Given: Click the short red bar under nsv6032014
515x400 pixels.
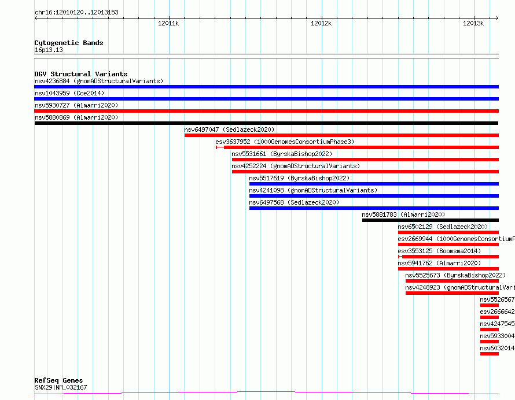Looking at the screenshot, I should click(x=490, y=354).
